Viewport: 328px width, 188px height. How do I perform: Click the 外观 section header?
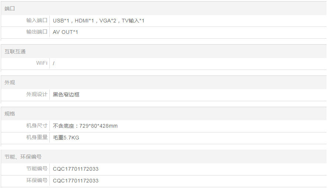tap(10, 83)
